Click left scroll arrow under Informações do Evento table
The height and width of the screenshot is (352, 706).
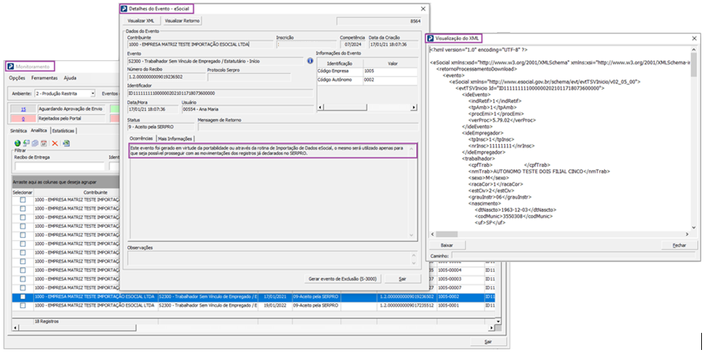pos(320,107)
